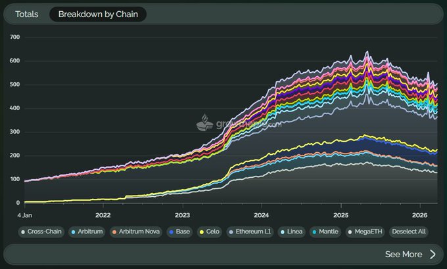Toggle the Linea legend chip
The image size is (447, 269).
pos(291,232)
